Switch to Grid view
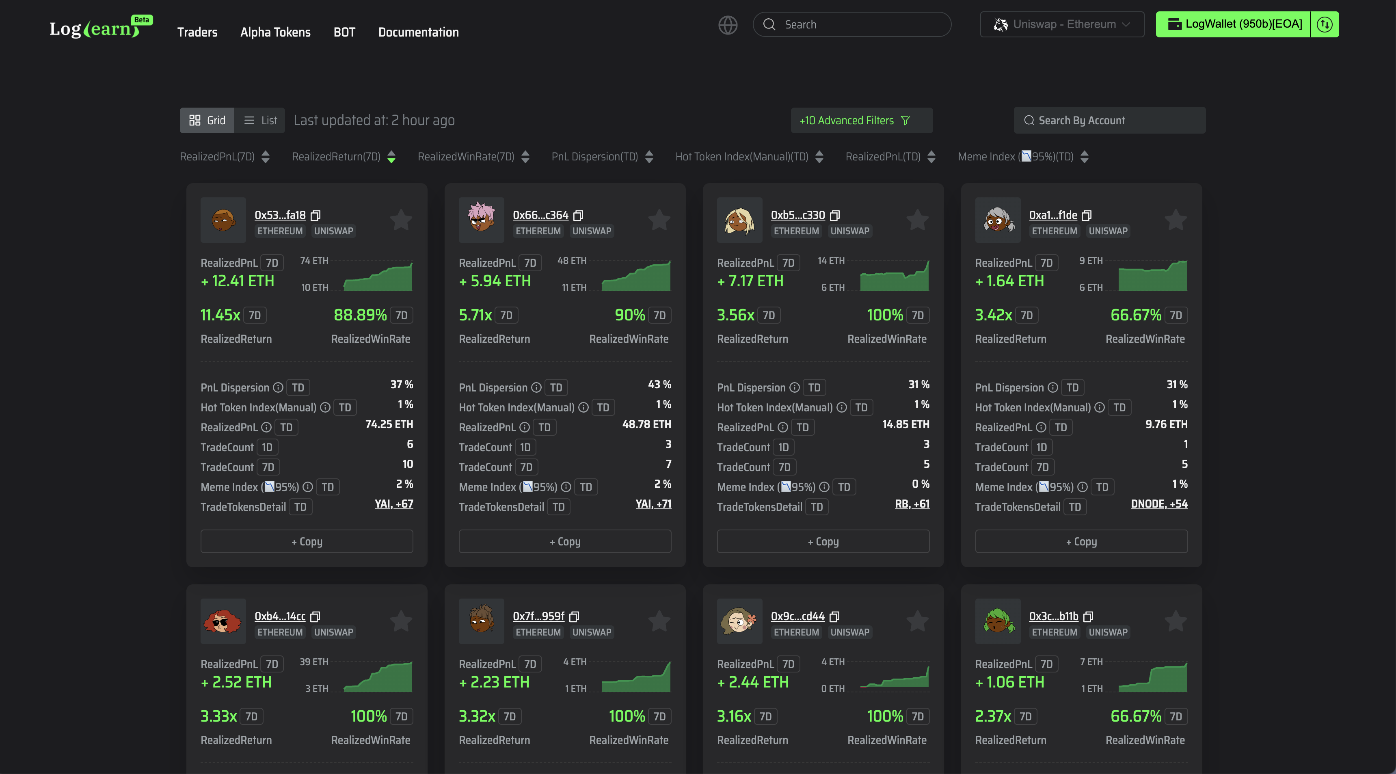The height and width of the screenshot is (774, 1396). 207,120
